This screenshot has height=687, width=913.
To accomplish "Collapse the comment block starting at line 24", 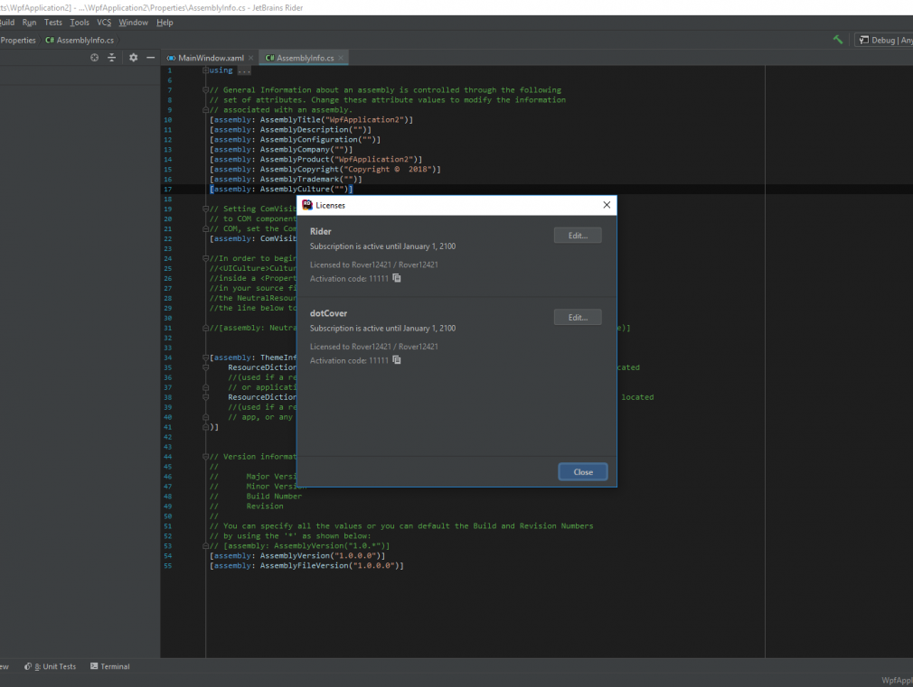I will [205, 258].
